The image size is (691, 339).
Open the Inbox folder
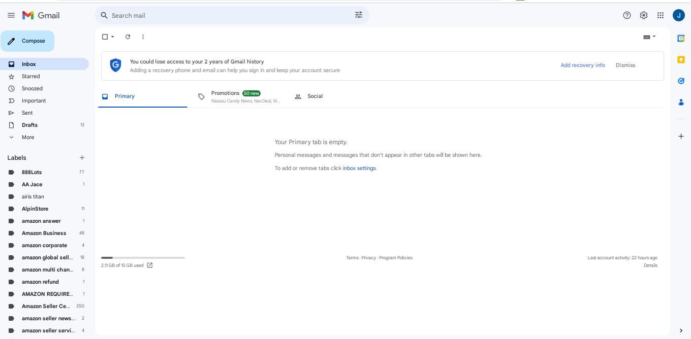[x=44, y=64]
